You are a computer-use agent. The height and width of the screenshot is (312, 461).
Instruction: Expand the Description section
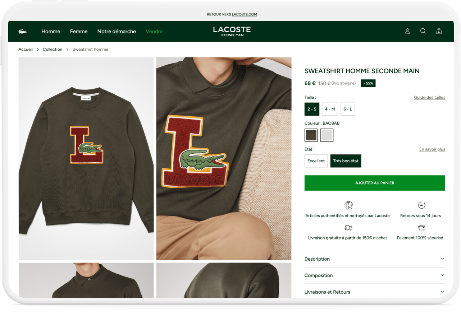coord(375,259)
